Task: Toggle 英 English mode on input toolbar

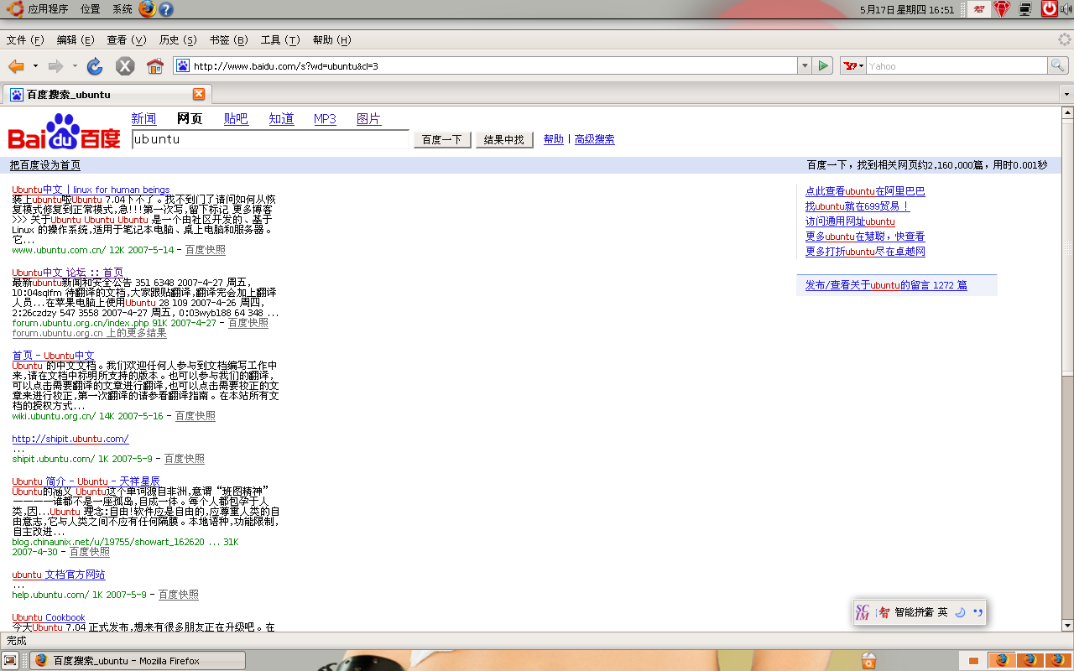Action: 942,612
